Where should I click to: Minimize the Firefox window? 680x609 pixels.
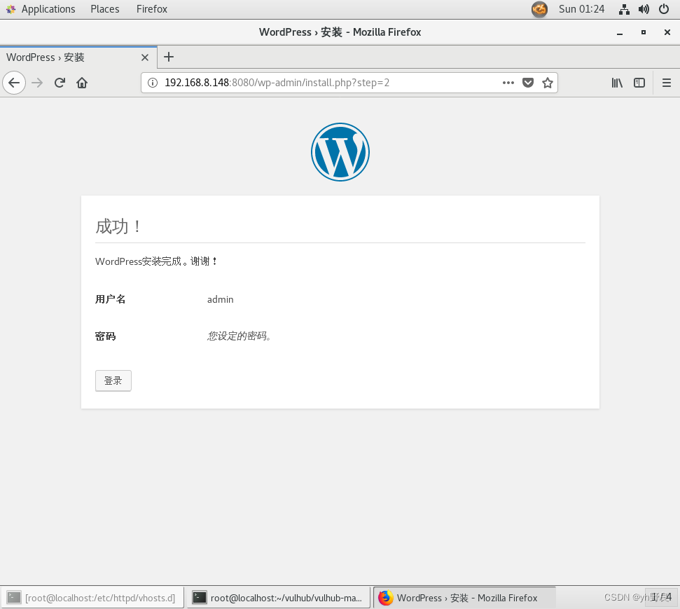pyautogui.click(x=620, y=32)
